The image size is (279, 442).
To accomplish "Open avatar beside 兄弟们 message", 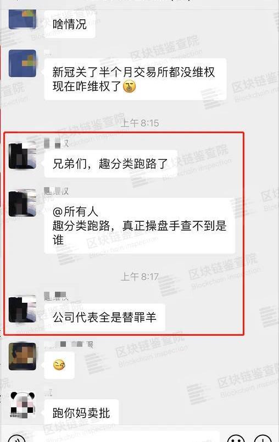I will tap(22, 155).
